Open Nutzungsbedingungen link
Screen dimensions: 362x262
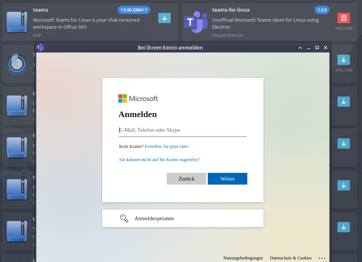pyautogui.click(x=243, y=258)
